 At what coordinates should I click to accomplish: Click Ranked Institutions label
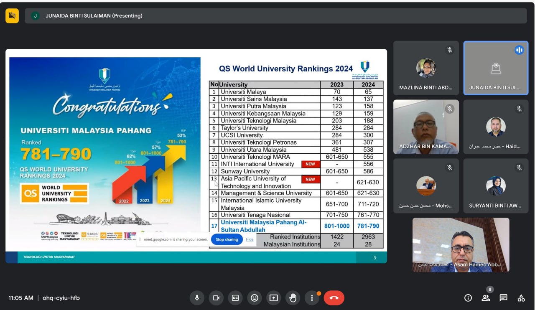tap(295, 236)
